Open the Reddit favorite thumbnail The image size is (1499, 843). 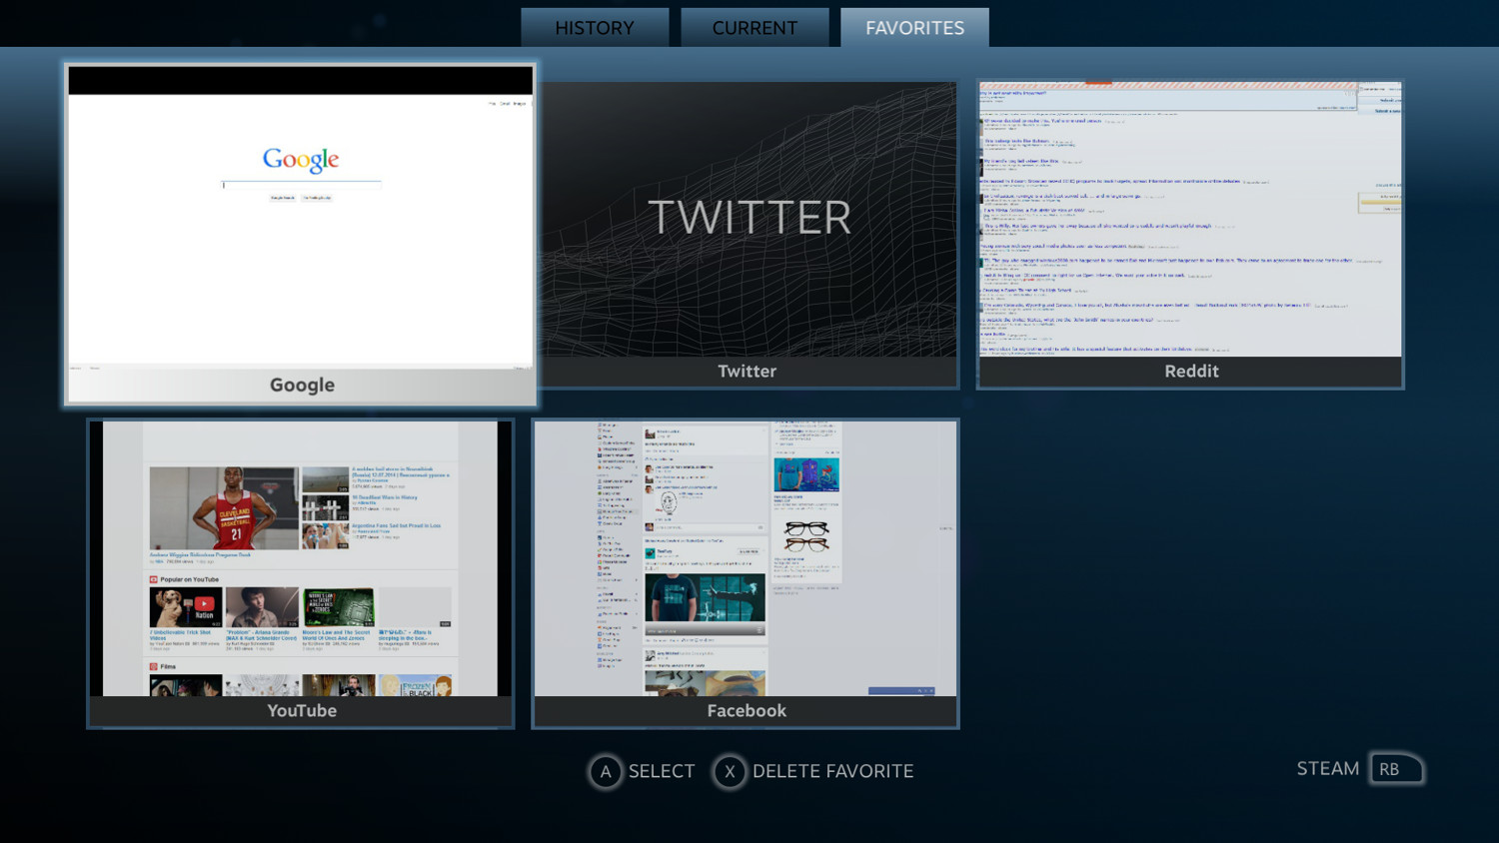(1190, 234)
